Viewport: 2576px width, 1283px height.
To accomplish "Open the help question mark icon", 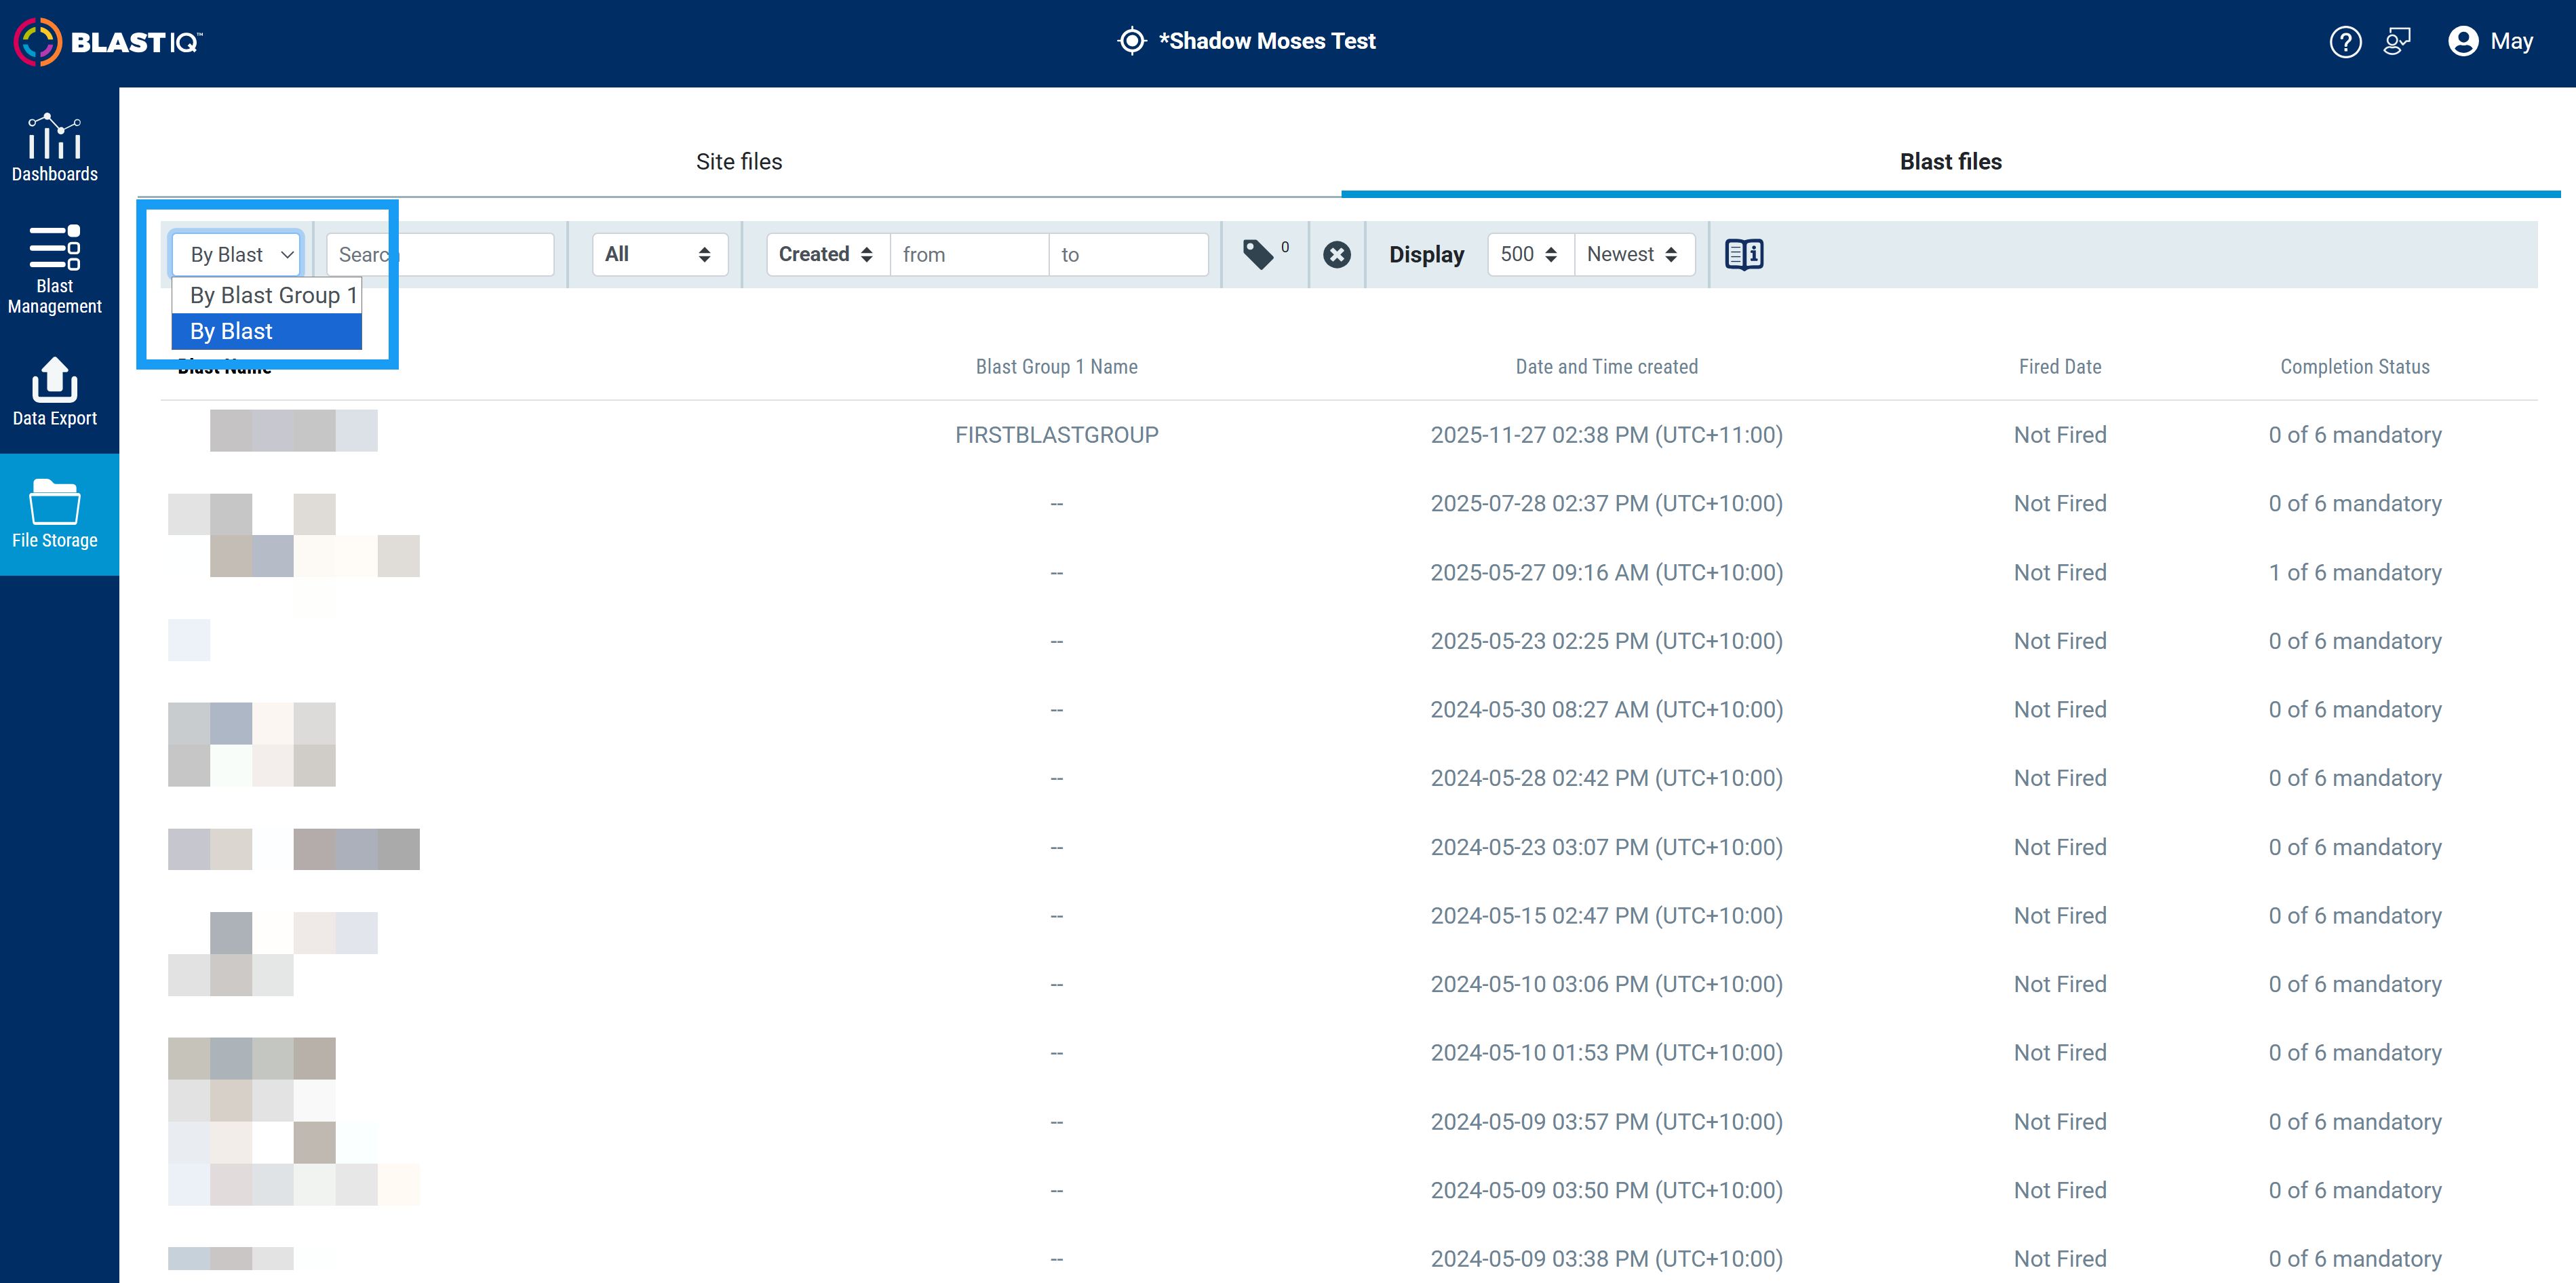I will (x=2345, y=42).
